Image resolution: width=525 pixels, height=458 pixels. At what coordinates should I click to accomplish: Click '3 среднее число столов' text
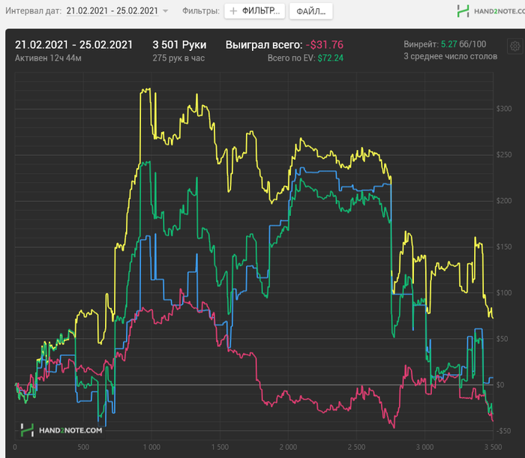[450, 56]
